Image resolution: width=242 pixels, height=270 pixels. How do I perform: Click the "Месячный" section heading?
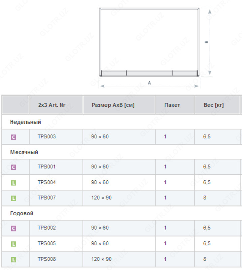coord(24,152)
